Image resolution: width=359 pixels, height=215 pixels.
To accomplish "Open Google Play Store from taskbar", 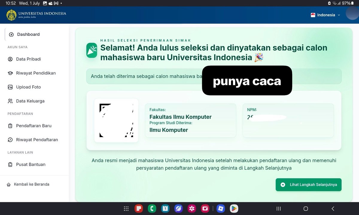I will click(234, 209).
